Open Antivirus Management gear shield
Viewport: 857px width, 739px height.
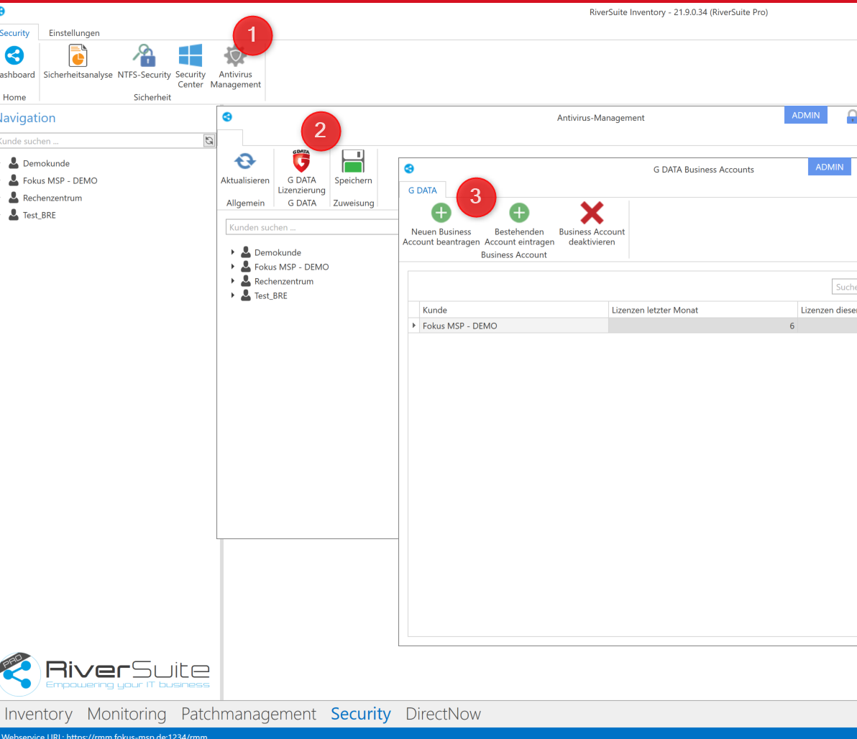235,56
